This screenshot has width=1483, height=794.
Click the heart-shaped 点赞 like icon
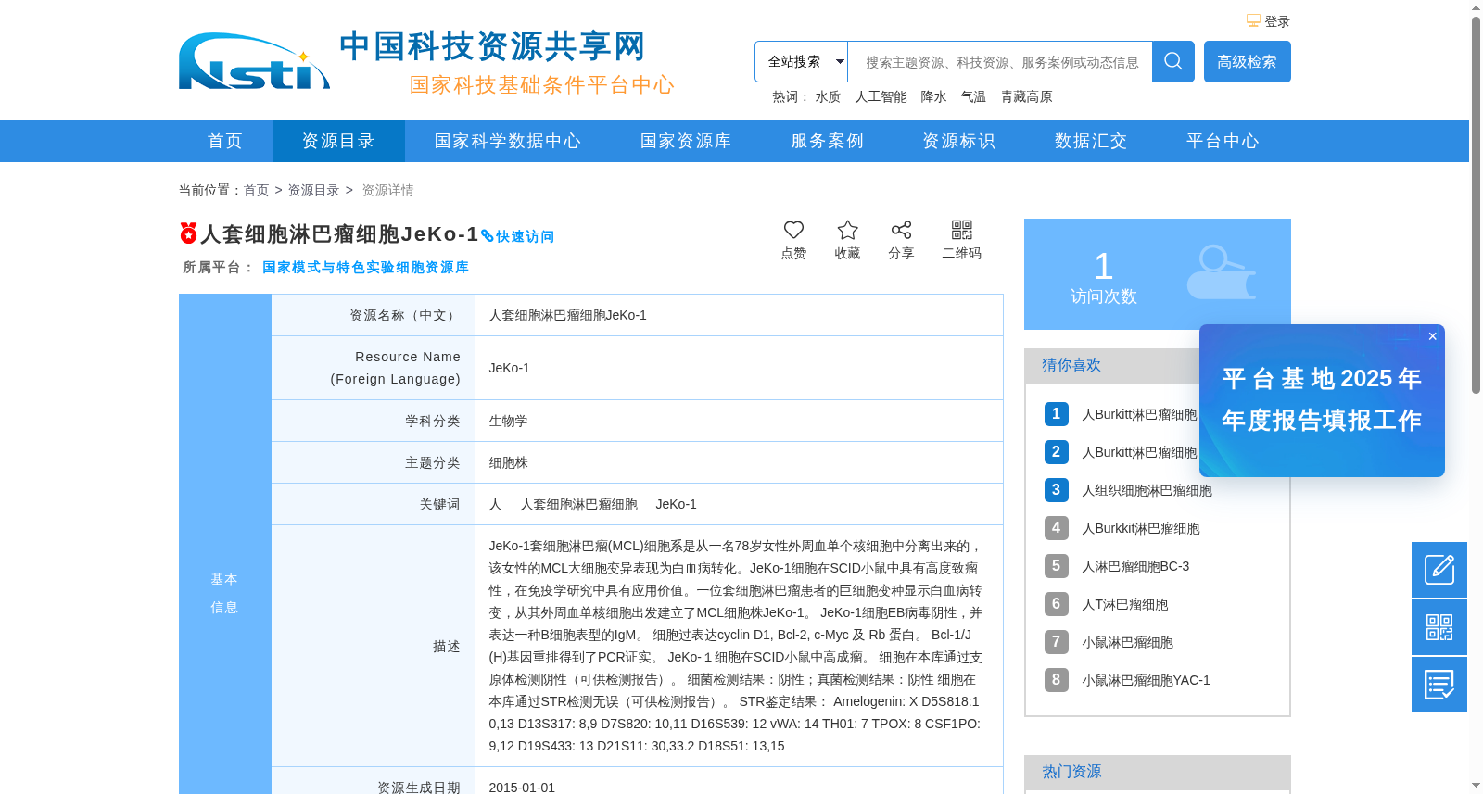click(793, 230)
